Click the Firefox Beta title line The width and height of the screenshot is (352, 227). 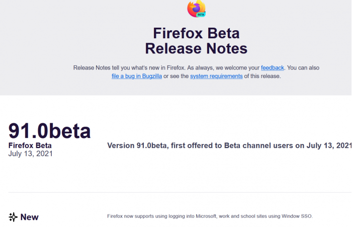point(197,33)
